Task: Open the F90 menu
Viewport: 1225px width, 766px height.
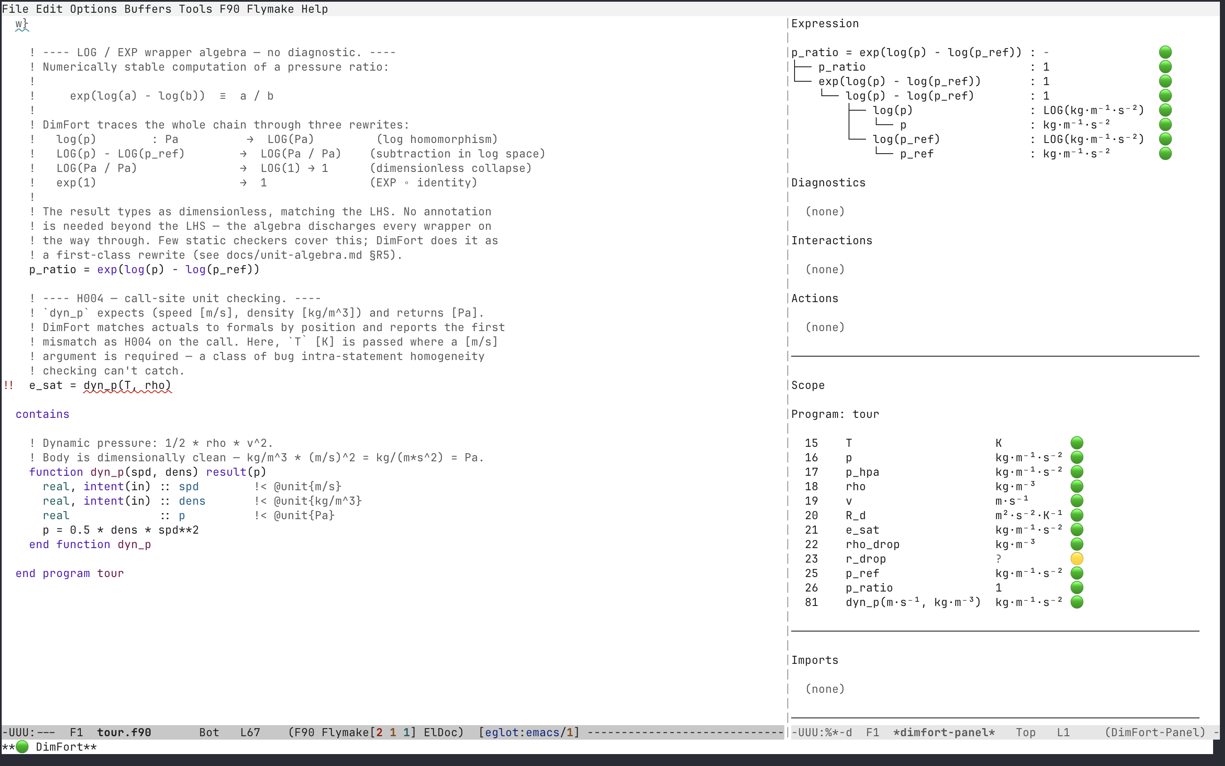Action: coord(229,9)
